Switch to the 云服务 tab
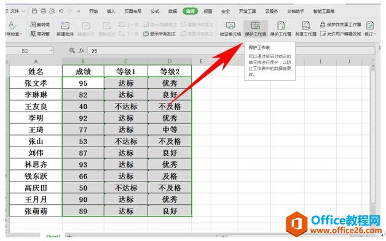Screen dimensions: 386x241 tap(272, 11)
